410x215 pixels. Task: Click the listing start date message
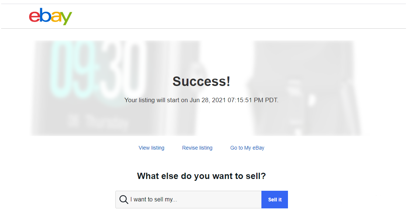click(201, 100)
